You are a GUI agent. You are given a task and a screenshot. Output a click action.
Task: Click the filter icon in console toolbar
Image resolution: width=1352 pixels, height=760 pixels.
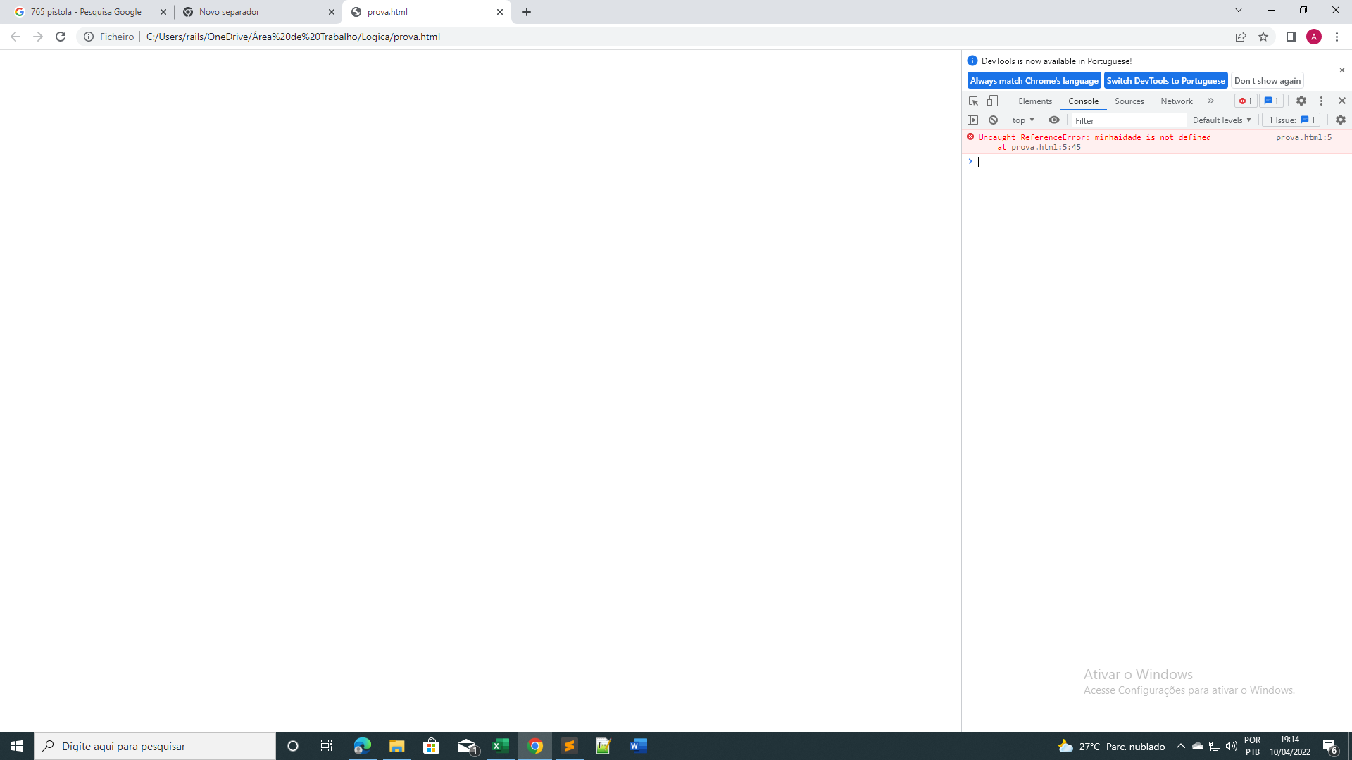[1054, 120]
